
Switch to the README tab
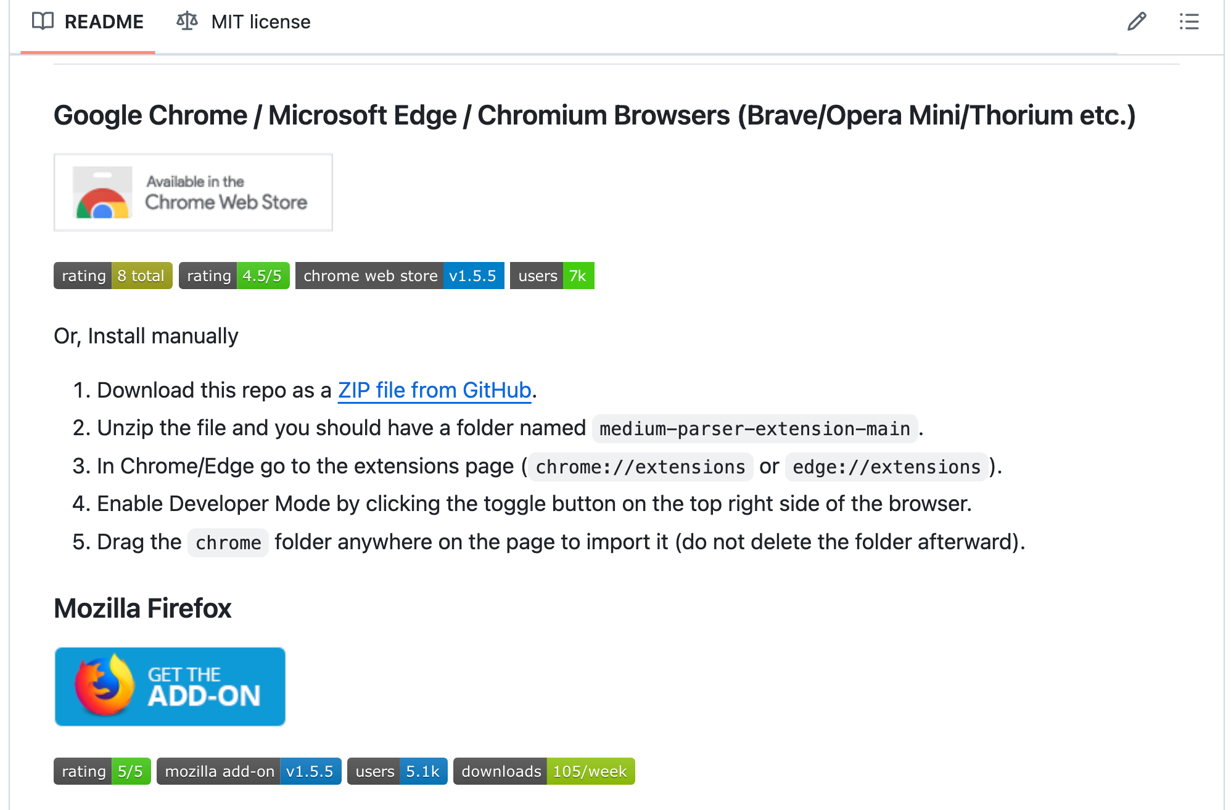[88, 22]
